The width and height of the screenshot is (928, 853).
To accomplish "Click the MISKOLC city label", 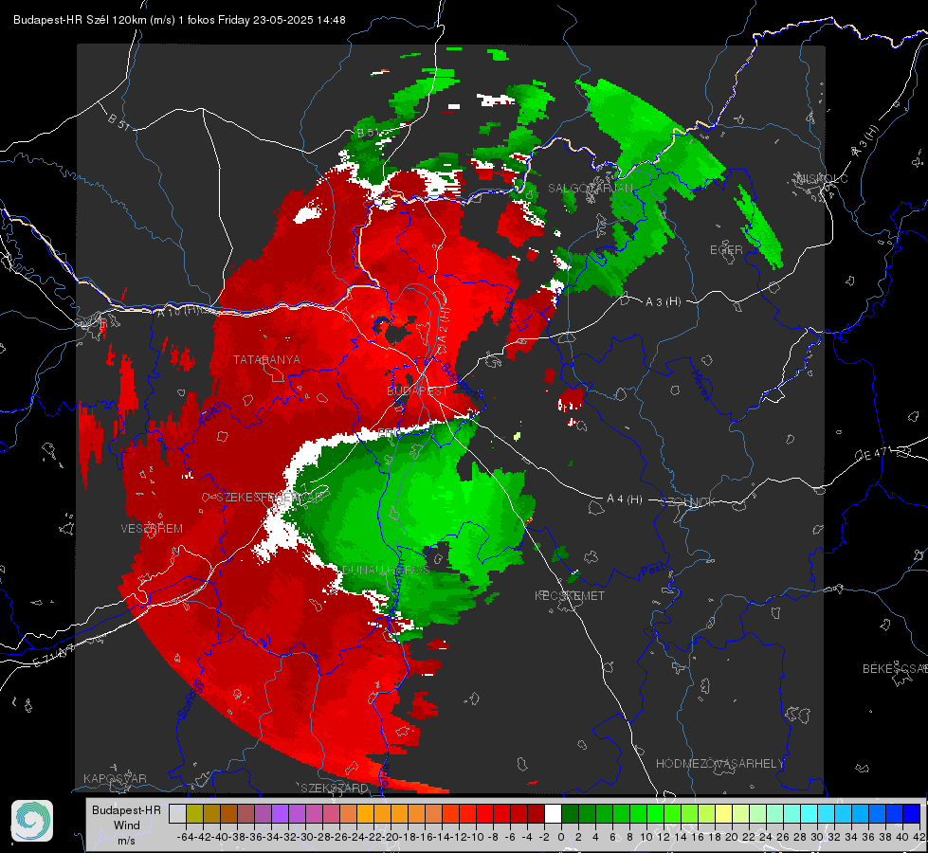I will tap(822, 178).
